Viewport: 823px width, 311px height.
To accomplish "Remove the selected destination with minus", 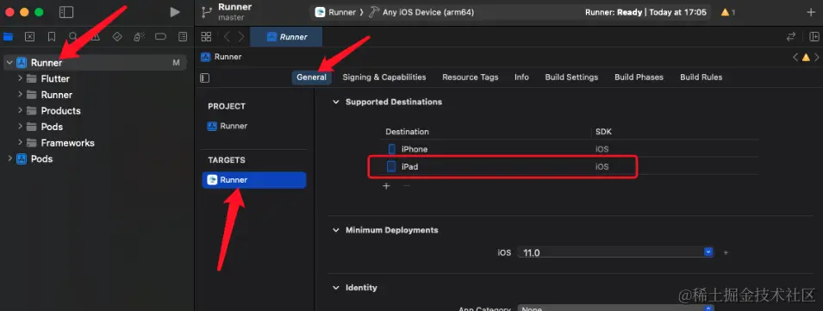I will (x=406, y=186).
